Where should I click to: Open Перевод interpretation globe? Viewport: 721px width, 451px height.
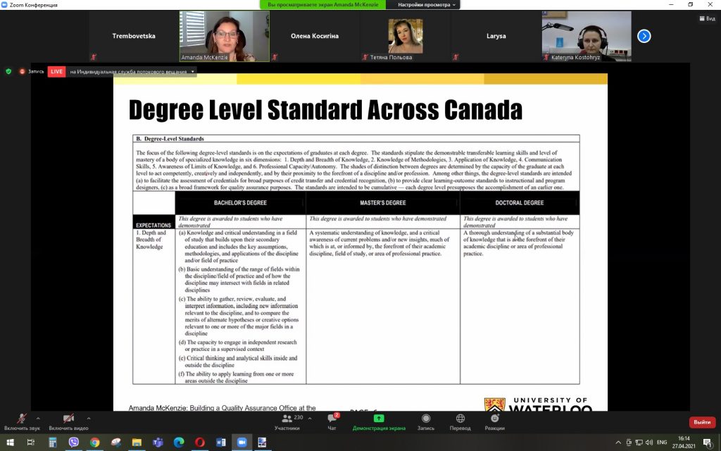coord(460,421)
